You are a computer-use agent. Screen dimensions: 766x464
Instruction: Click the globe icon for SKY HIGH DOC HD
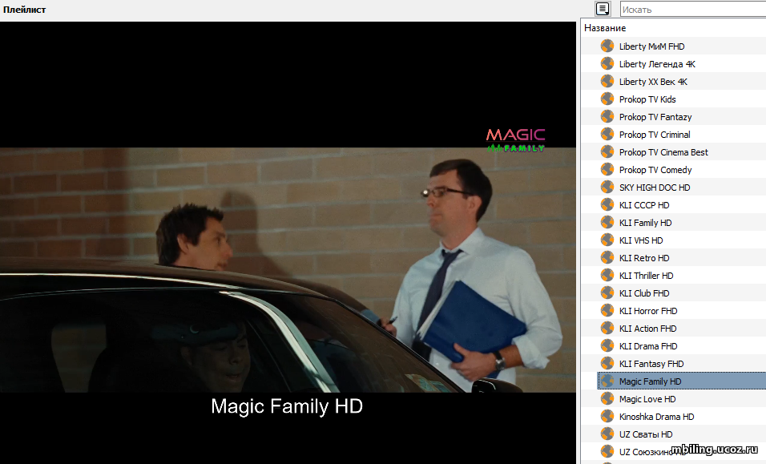click(x=607, y=187)
